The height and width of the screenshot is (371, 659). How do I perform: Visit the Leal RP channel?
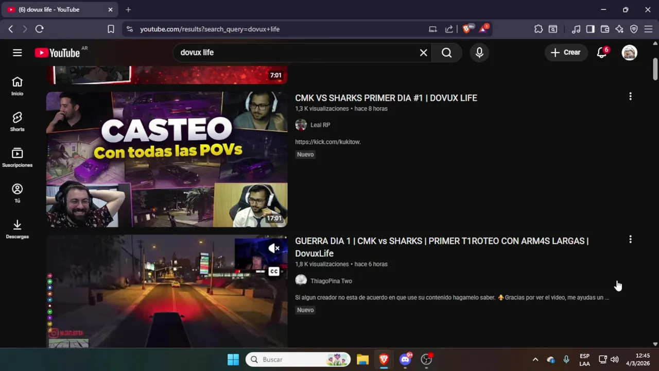[320, 125]
